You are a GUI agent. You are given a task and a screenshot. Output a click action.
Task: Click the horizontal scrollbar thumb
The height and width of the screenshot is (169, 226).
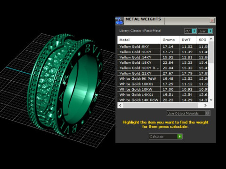161,105
